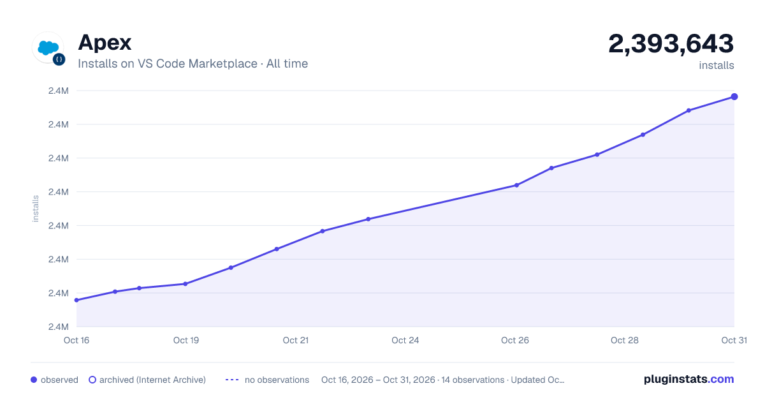Click the Oct 26 axis label
765x402 pixels.
tap(515, 340)
